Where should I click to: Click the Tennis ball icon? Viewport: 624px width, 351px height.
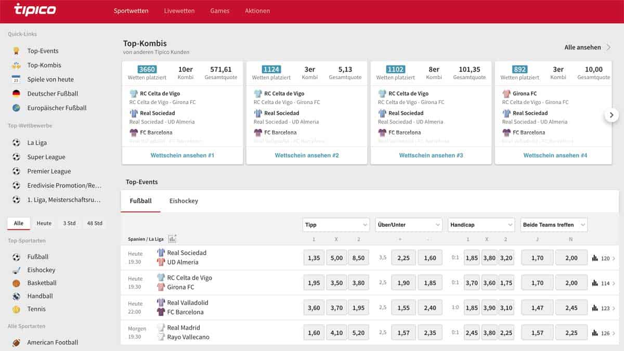(x=16, y=309)
